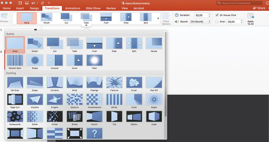Adjust the After time stepper arrows
This screenshot has height=142, width=269.
click(241, 21)
